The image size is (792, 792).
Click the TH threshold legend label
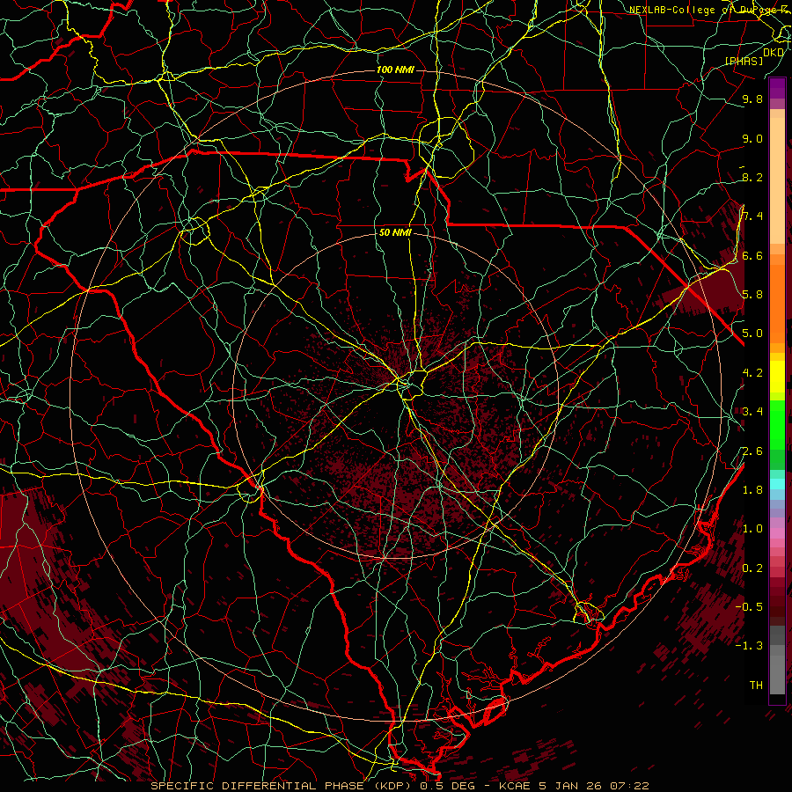[756, 685]
